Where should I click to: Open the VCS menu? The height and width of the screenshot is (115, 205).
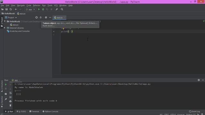tap(56, 5)
